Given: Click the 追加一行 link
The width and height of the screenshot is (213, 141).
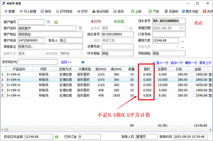Looking at the screenshot, I should pos(176,63).
